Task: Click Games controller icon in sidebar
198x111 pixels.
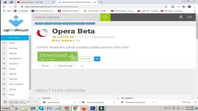Action: coord(4,69)
